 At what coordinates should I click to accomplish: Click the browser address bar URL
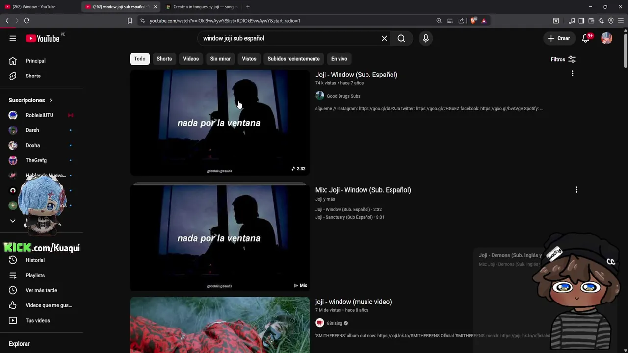pyautogui.click(x=225, y=21)
